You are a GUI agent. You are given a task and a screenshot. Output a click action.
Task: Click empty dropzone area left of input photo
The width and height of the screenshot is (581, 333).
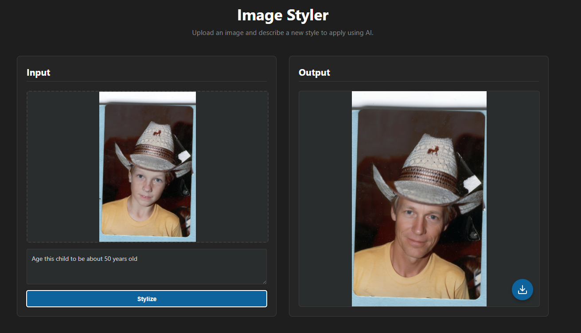pyautogui.click(x=63, y=166)
